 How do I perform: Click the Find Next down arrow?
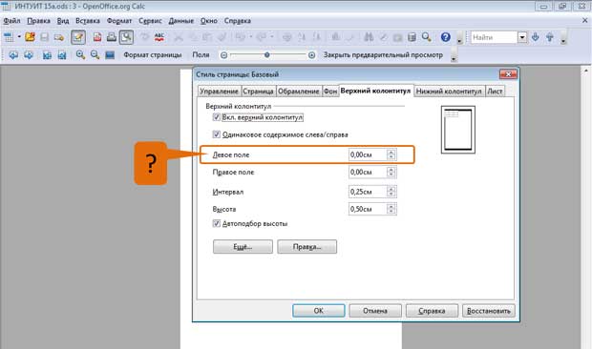535,37
